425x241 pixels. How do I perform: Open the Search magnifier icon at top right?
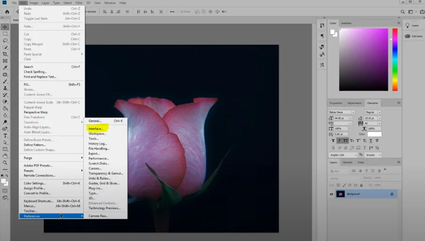(x=402, y=12)
